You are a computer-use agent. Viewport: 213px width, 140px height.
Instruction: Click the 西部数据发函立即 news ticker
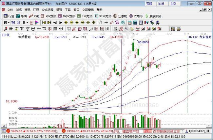coord(166,131)
